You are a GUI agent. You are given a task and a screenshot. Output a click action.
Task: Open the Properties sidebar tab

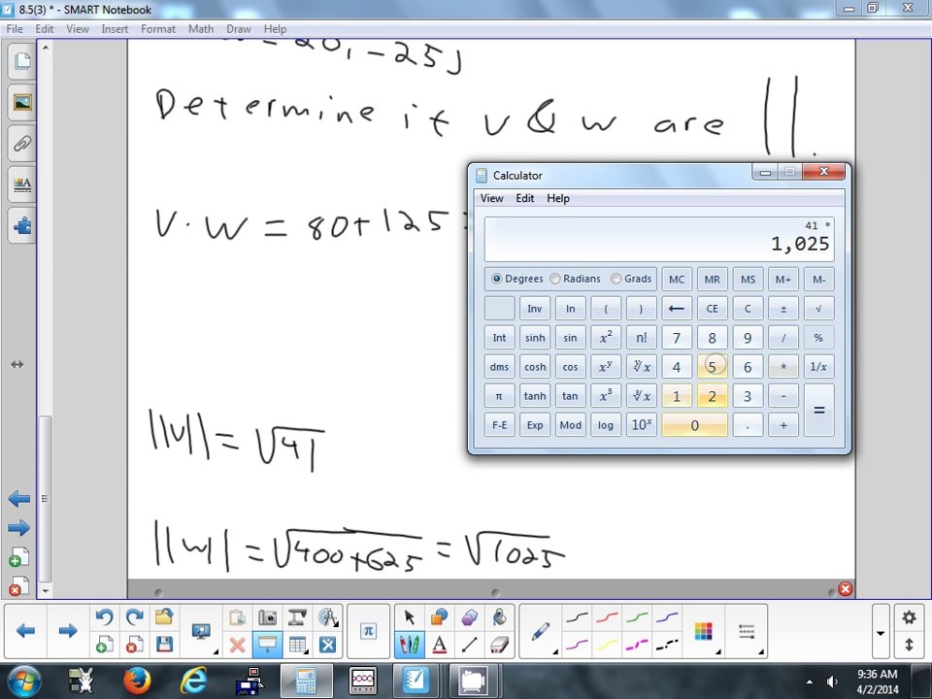click(x=22, y=184)
